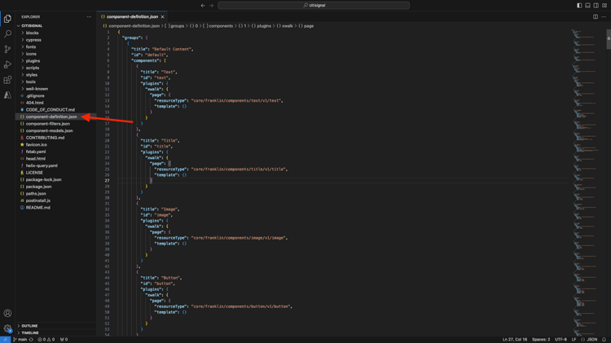Viewport: 611px width, 343px height.
Task: Toggle the bottom panel visibility
Action: click(x=587, y=6)
